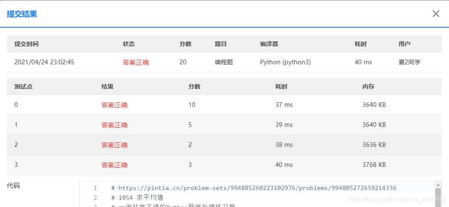Click score 5 for test point 1

pos(190,125)
